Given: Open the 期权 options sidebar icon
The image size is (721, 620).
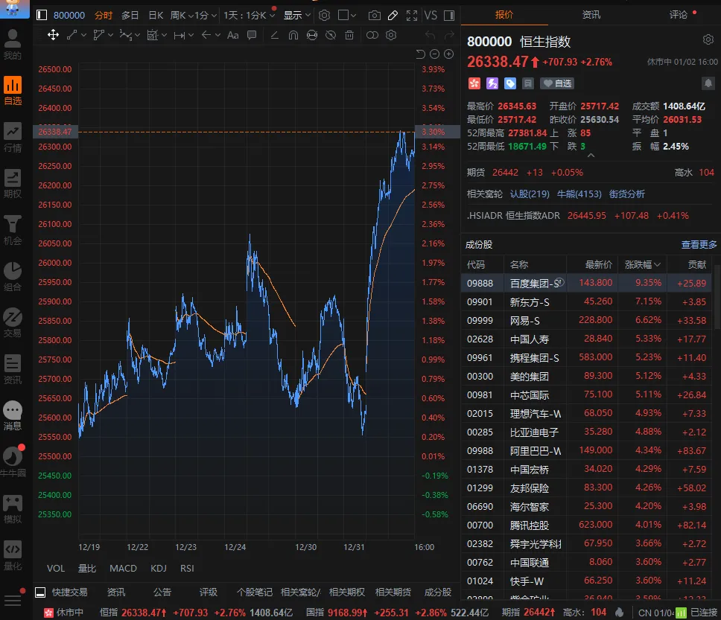Looking at the screenshot, I should pos(13,183).
